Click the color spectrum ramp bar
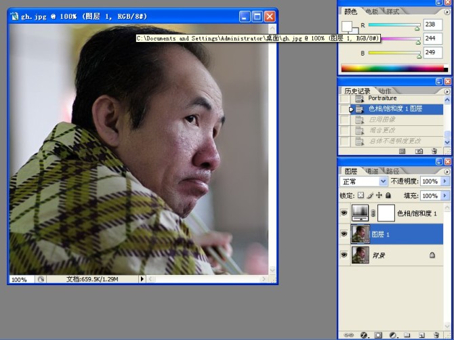454x340 pixels. click(x=394, y=68)
